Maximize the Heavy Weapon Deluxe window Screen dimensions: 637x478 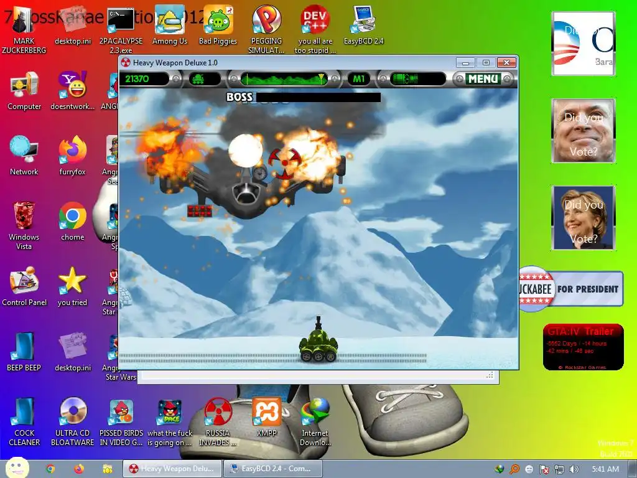pos(486,63)
